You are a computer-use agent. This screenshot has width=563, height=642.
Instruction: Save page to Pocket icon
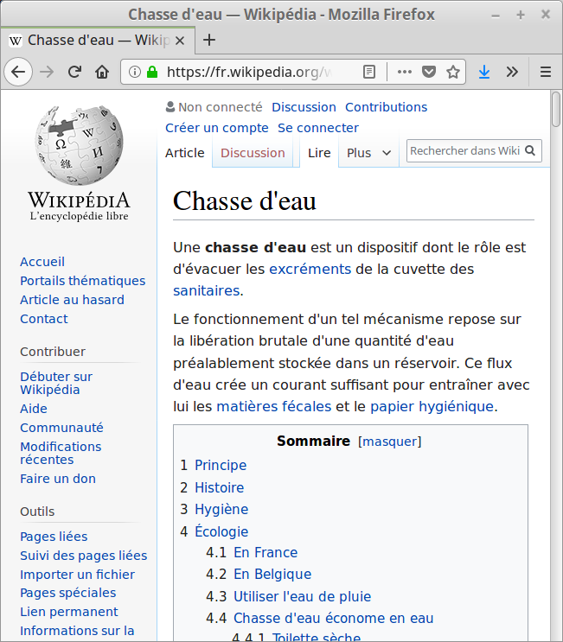[428, 73]
